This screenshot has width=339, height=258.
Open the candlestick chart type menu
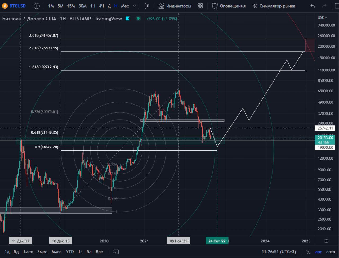pos(147,6)
